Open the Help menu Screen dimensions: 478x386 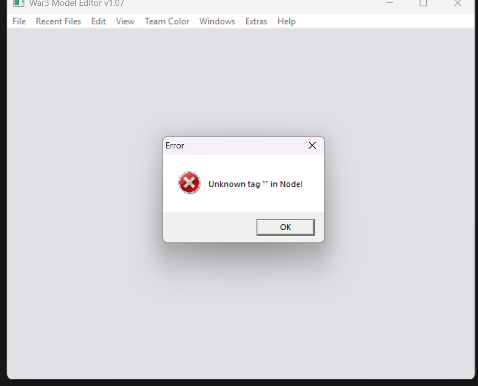click(x=286, y=21)
